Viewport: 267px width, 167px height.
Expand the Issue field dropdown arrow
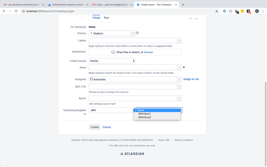coord(179,67)
